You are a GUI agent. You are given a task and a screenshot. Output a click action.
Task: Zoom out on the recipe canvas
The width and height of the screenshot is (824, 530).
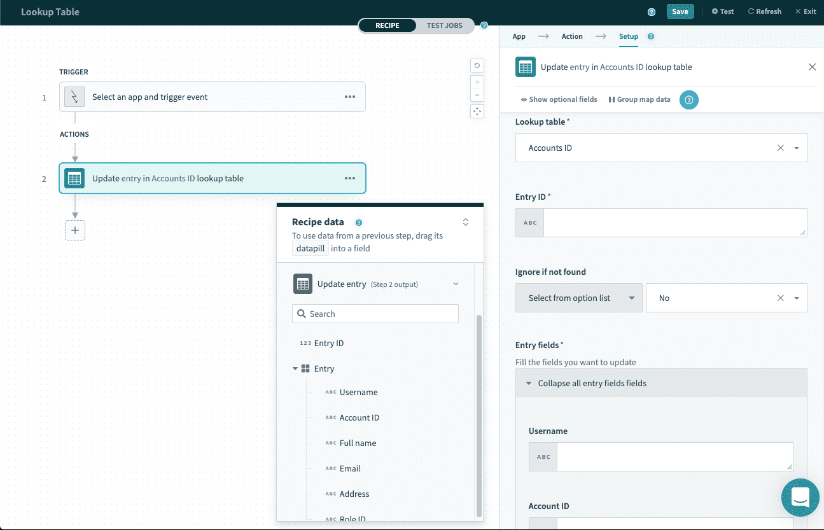pyautogui.click(x=477, y=95)
